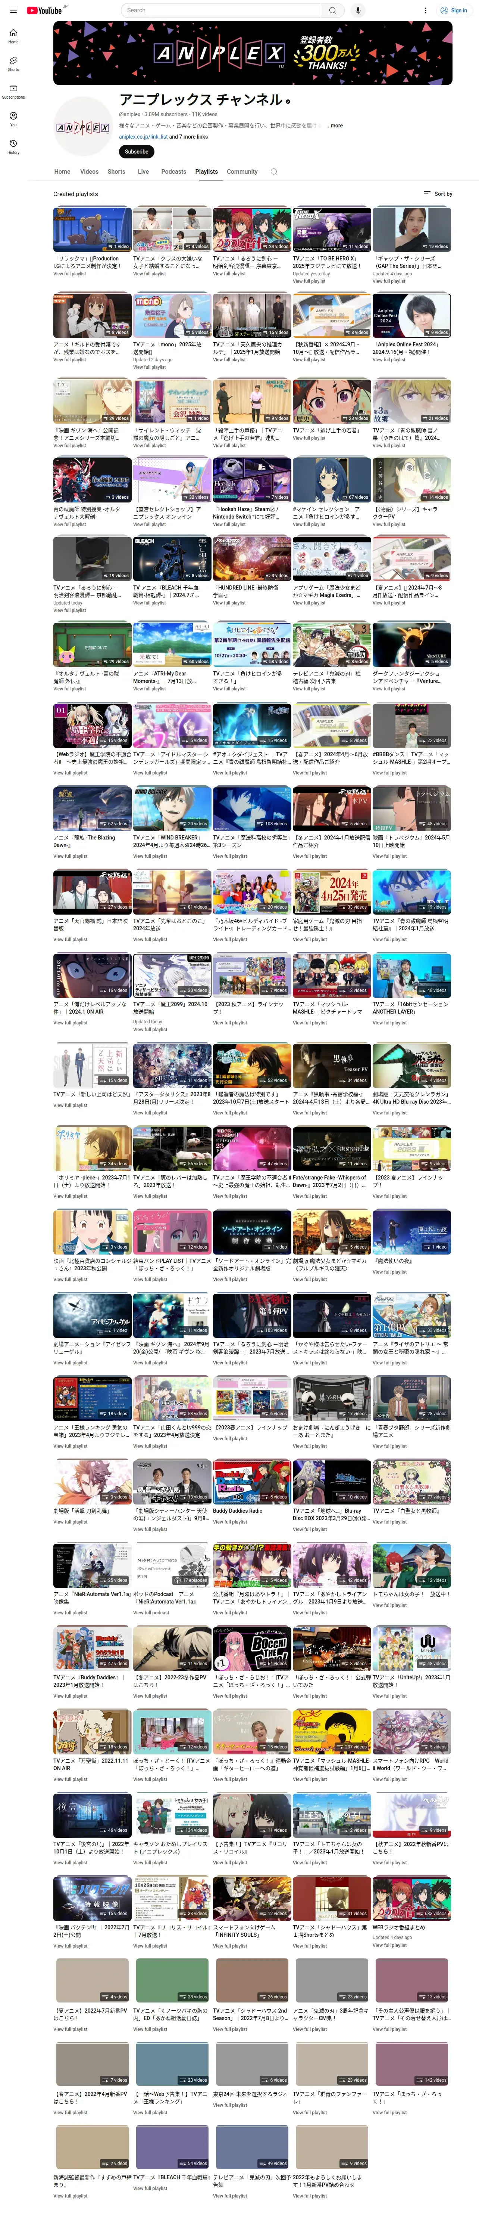This screenshot has width=479, height=2236.
Task: Open the GAP The Series playlist thumbnail
Action: pos(411,228)
